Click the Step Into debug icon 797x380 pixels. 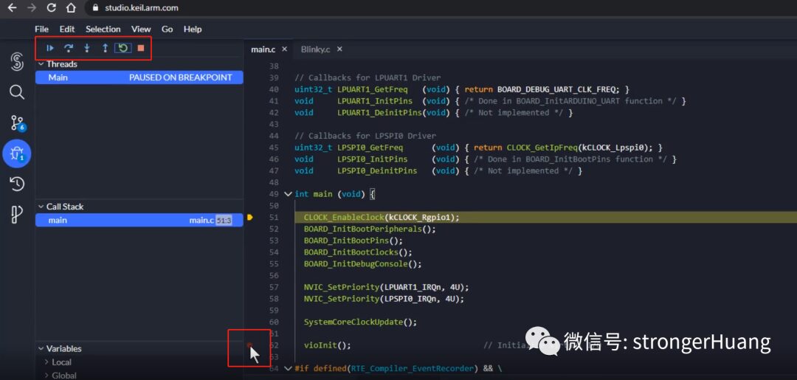tap(87, 48)
